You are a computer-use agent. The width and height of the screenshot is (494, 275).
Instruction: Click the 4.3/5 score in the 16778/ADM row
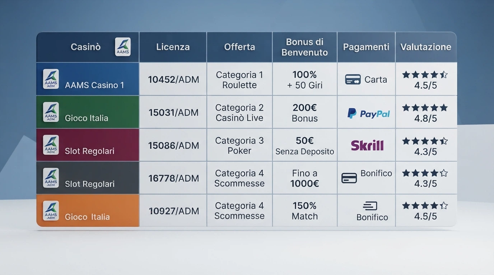point(425,184)
